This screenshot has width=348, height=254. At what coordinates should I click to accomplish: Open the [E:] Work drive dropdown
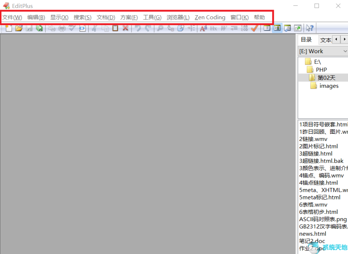[323, 51]
